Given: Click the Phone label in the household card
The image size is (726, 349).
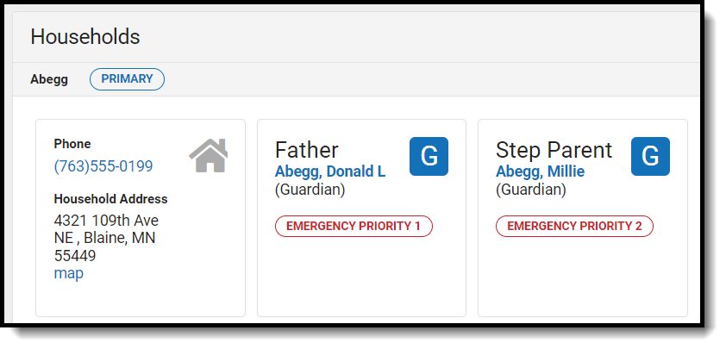Looking at the screenshot, I should coord(72,144).
